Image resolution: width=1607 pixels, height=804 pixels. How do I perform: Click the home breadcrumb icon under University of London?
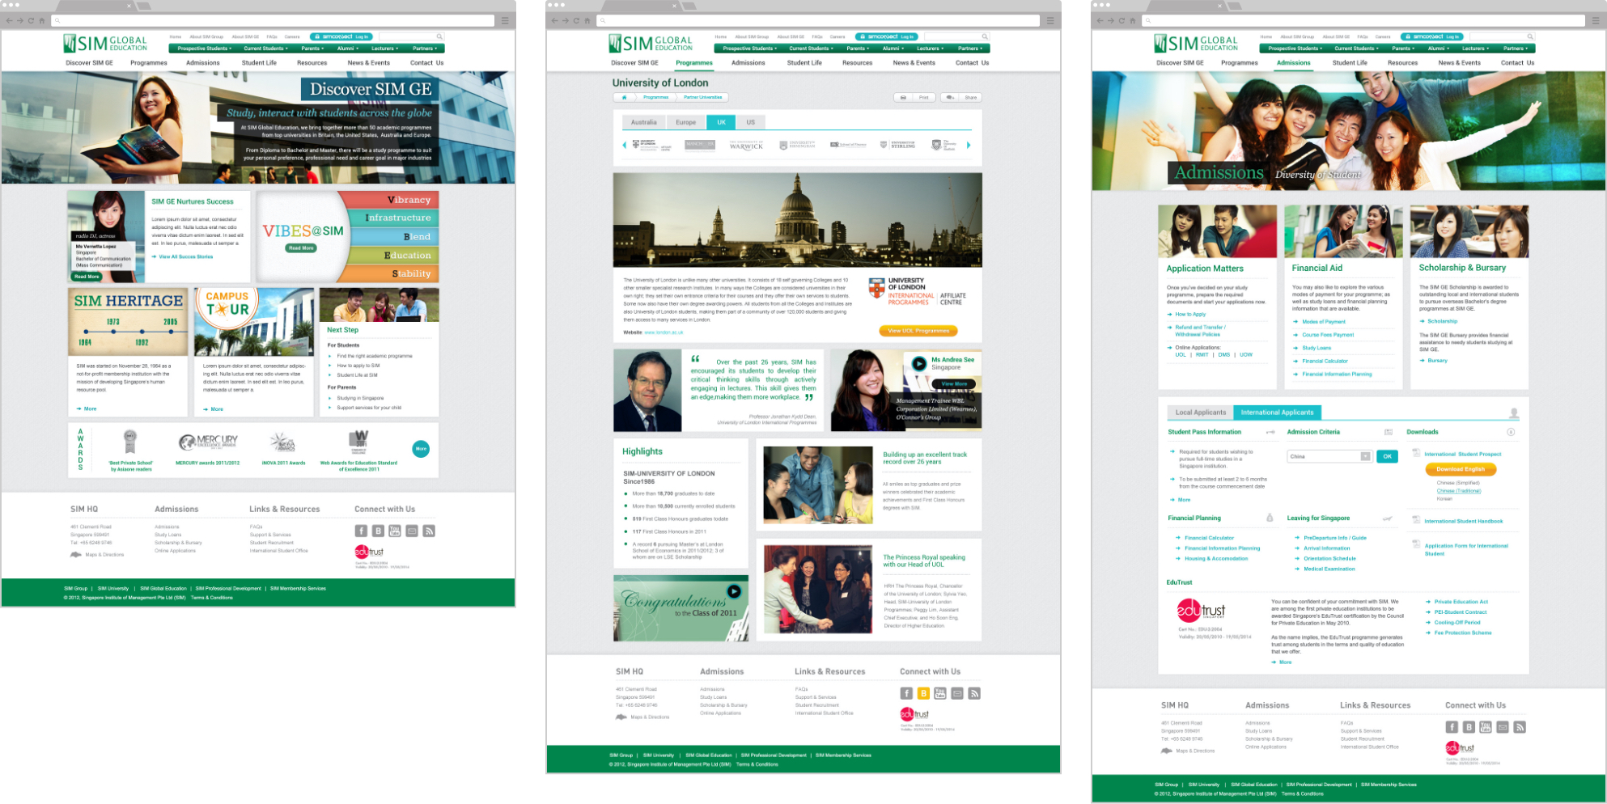point(624,97)
